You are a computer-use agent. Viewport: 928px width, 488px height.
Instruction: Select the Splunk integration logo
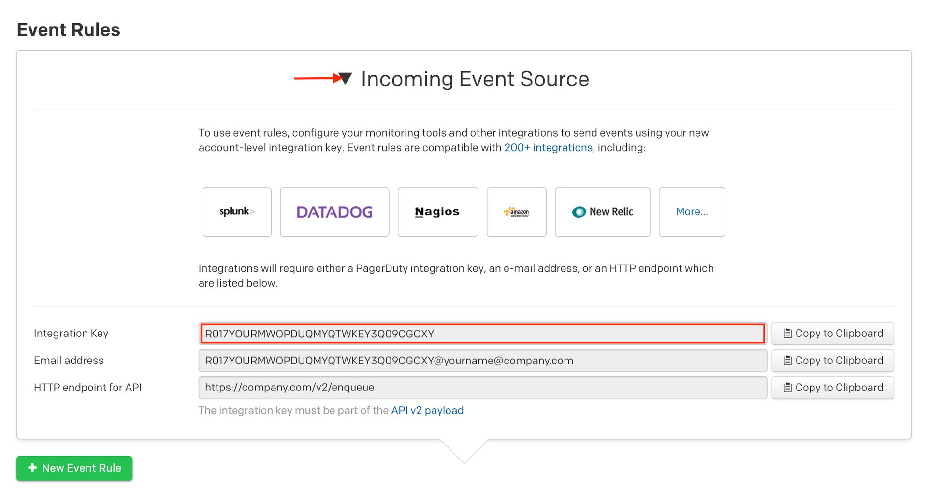click(237, 212)
